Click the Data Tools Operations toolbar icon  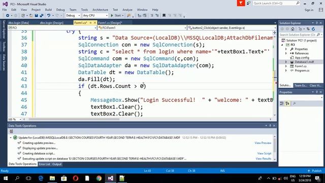point(11,131)
